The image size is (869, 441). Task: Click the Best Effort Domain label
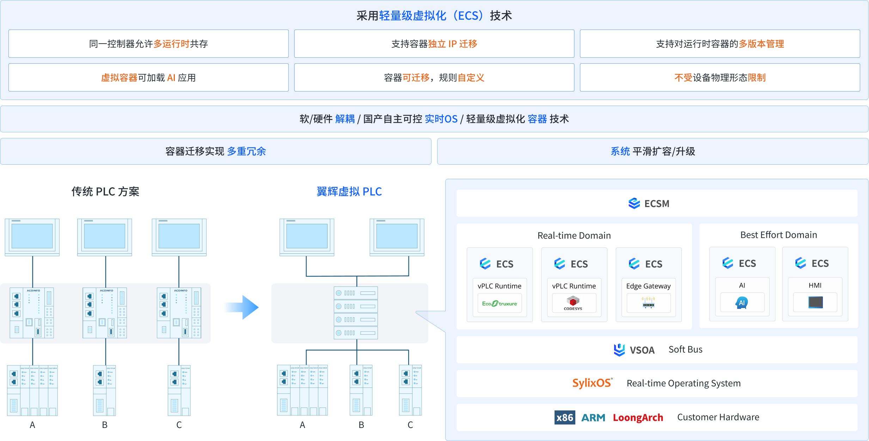click(x=778, y=235)
